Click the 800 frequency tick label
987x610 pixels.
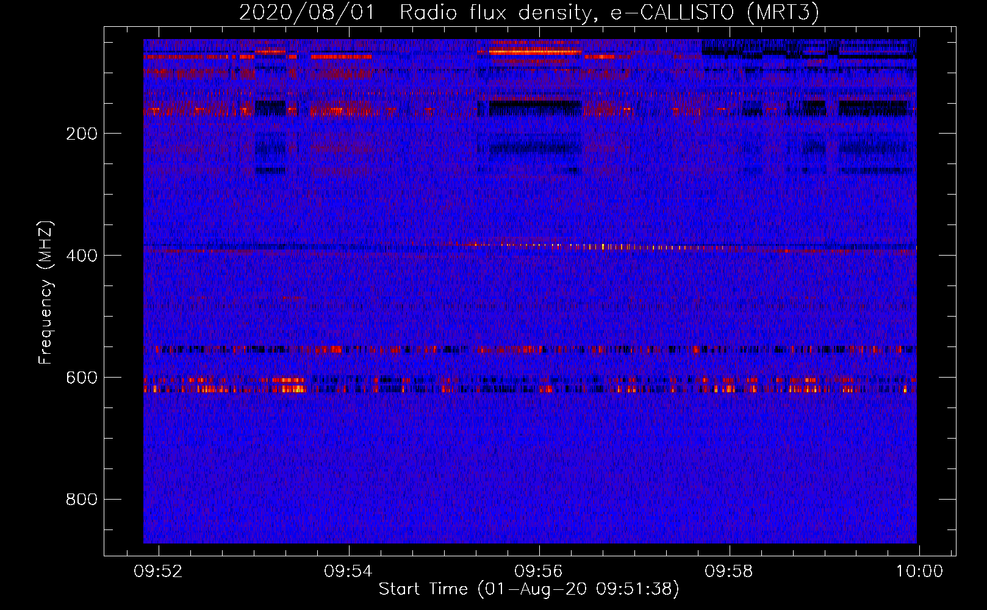coord(82,500)
